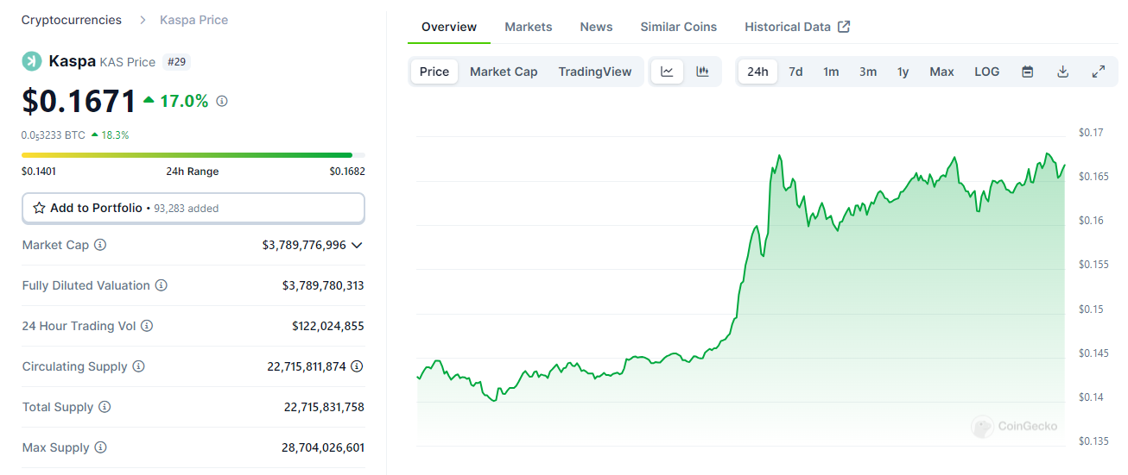The width and height of the screenshot is (1128, 475).
Task: Switch to Similar Coins tab
Action: coord(678,27)
